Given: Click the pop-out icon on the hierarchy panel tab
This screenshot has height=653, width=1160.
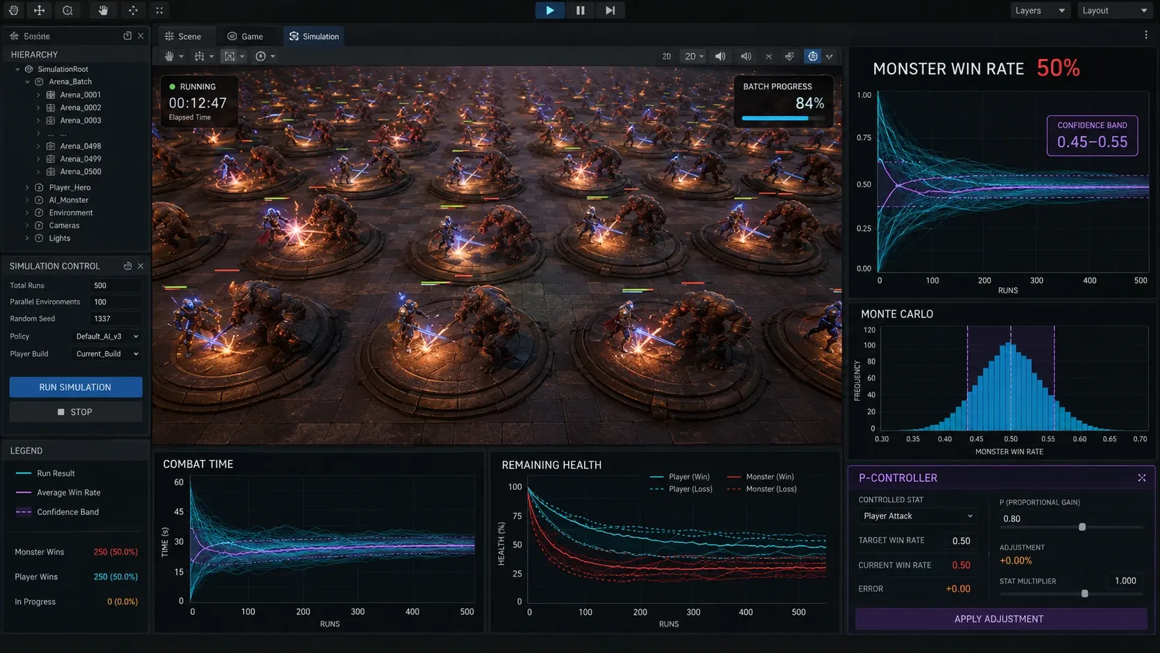Looking at the screenshot, I should click(x=127, y=36).
